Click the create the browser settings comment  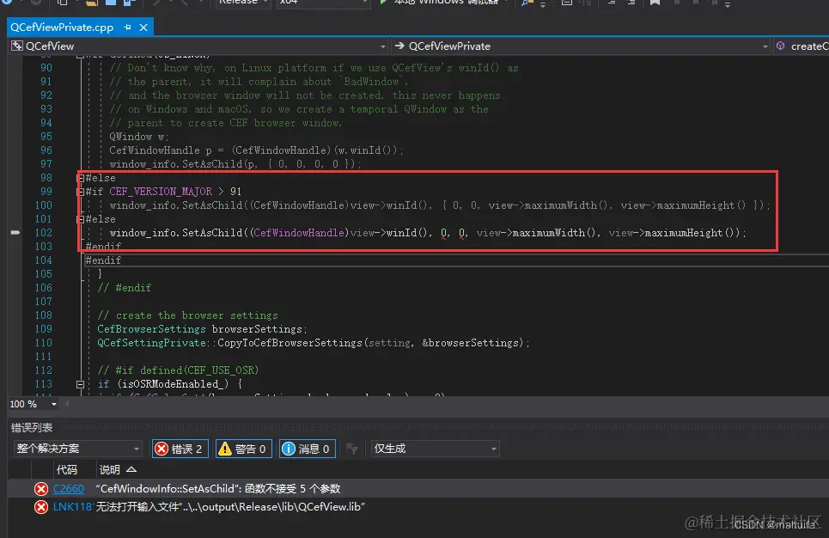pos(187,315)
